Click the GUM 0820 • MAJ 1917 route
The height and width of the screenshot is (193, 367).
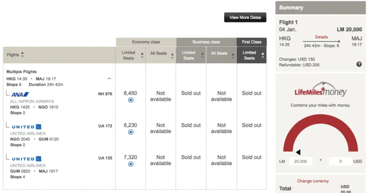point(34,171)
